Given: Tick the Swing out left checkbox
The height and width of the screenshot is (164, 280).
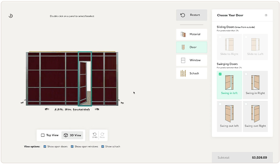Looking at the screenshot, I should (x=220, y=104).
